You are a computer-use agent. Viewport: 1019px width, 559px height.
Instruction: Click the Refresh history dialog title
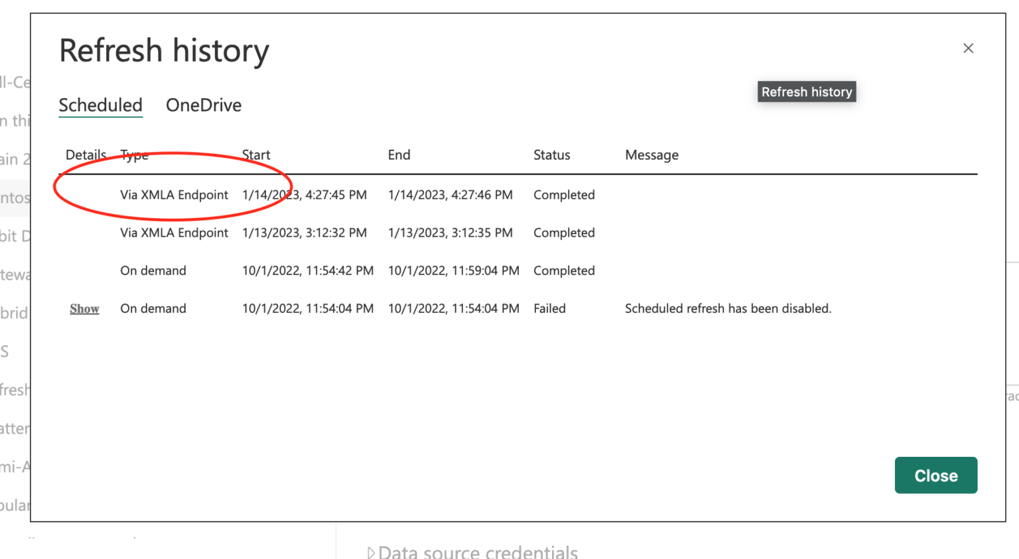coord(164,50)
